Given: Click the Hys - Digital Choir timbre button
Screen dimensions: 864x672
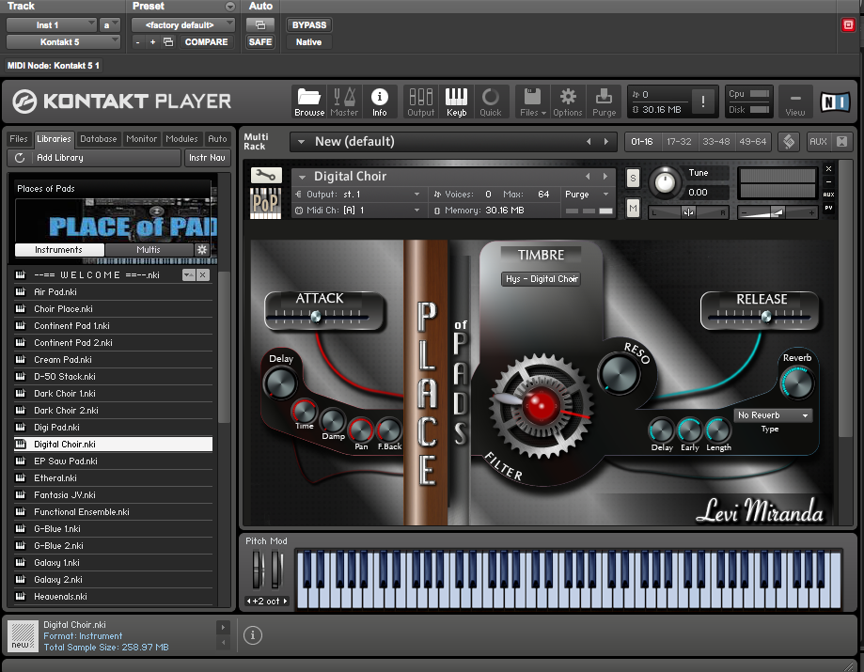Looking at the screenshot, I should (x=542, y=279).
